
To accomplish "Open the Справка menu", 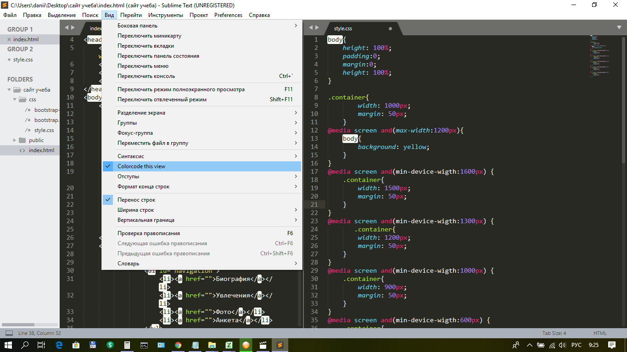I will pos(259,15).
